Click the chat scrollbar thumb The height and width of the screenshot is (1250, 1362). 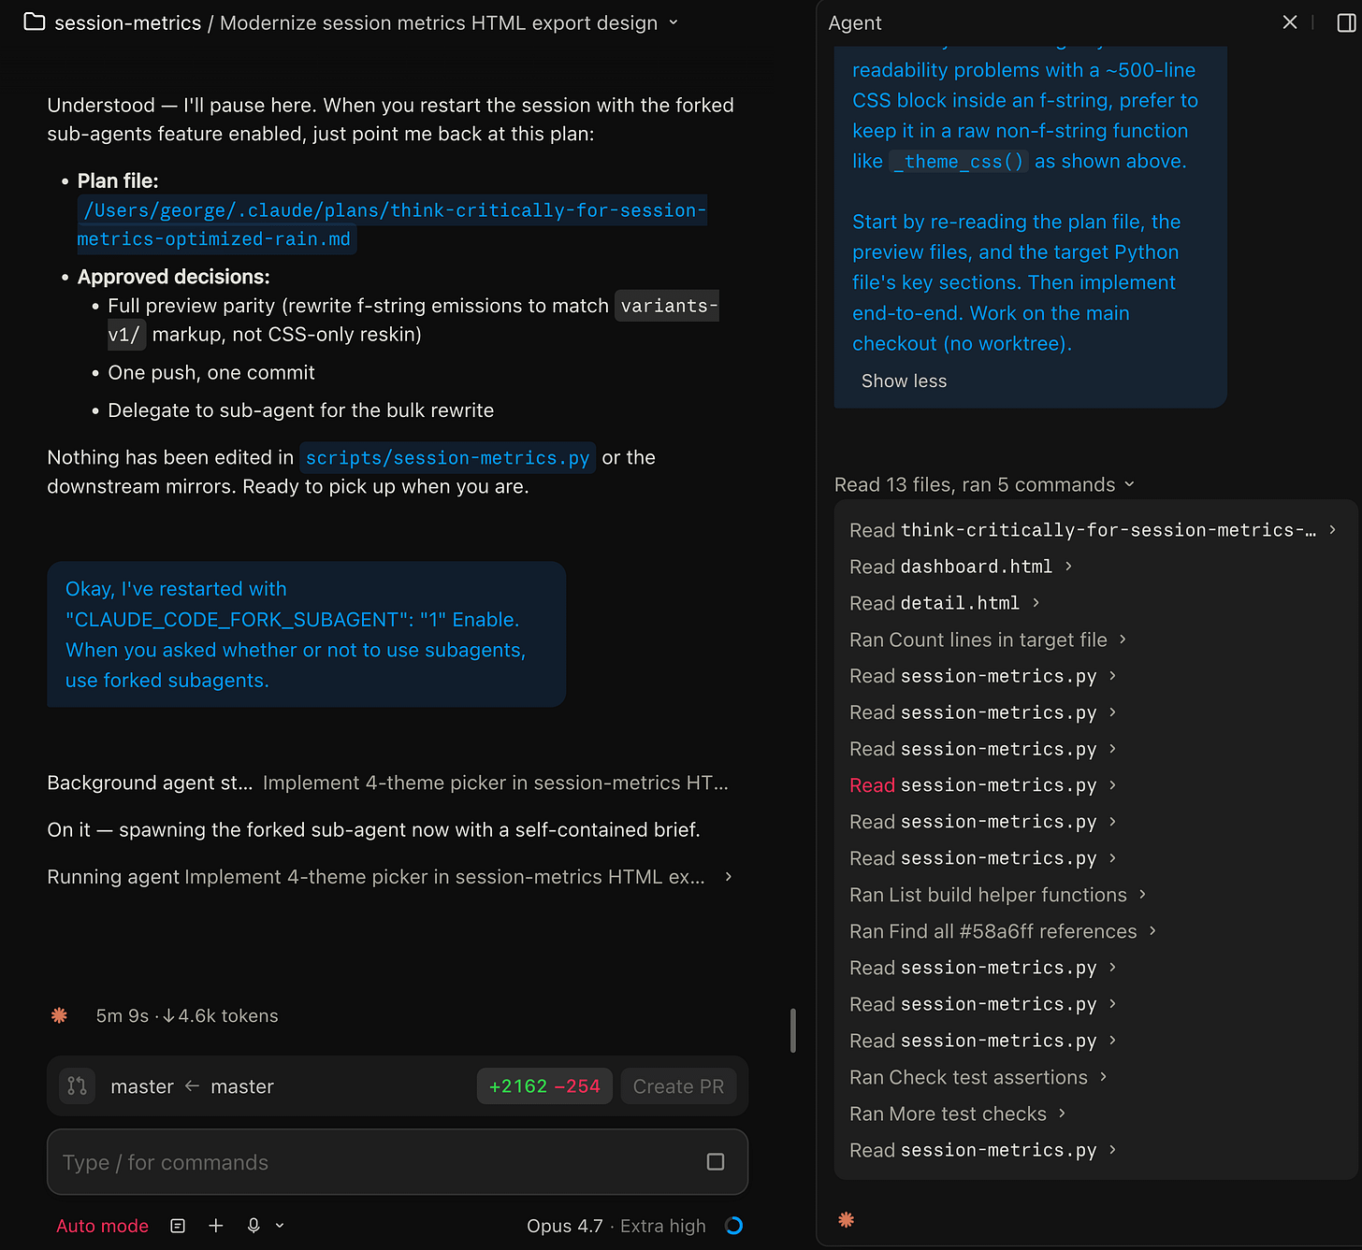coord(793,1030)
